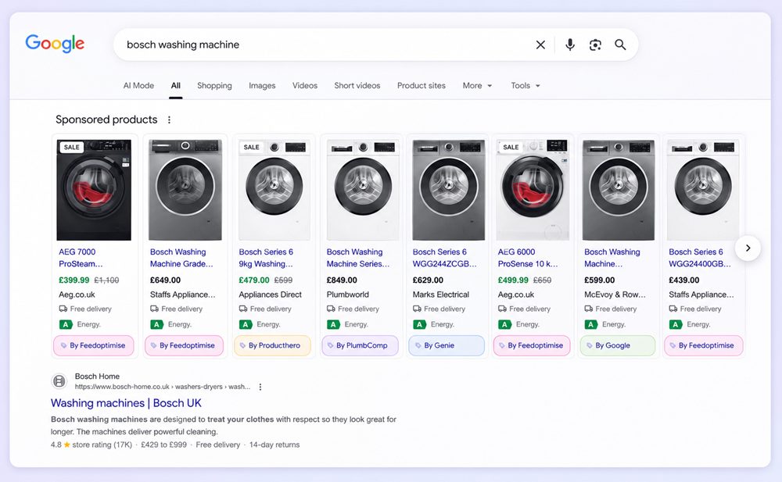
Task: Click the SALE badge on AEG 6000
Action: (x=510, y=147)
